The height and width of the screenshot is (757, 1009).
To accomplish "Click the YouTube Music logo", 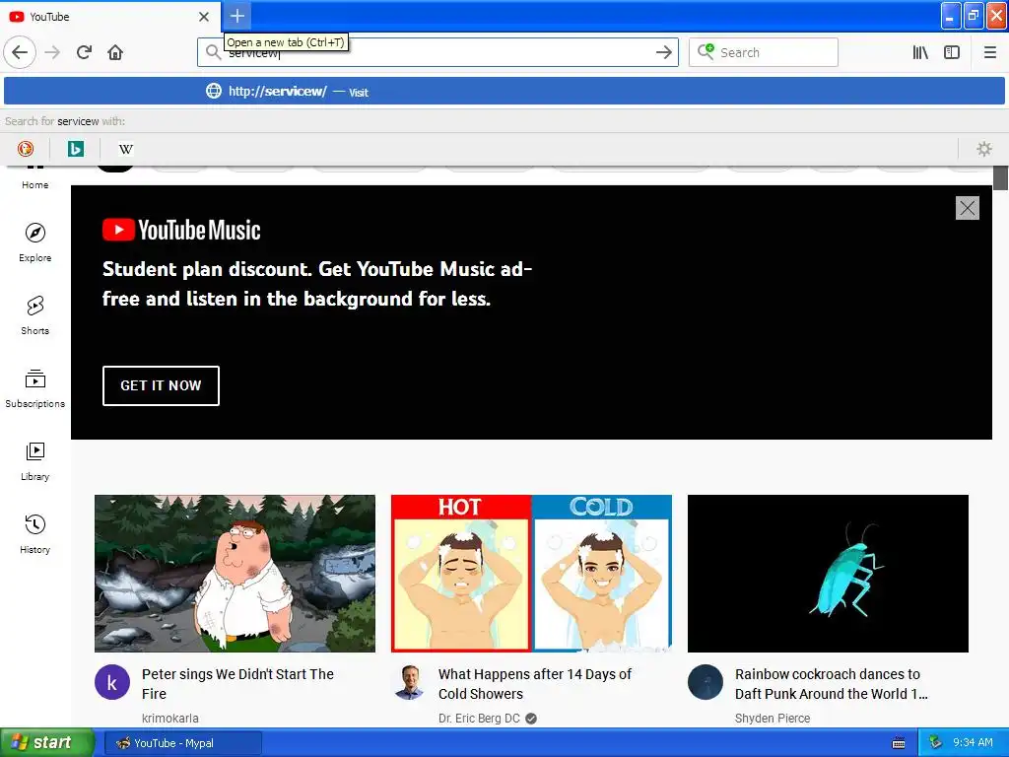I will tap(181, 230).
